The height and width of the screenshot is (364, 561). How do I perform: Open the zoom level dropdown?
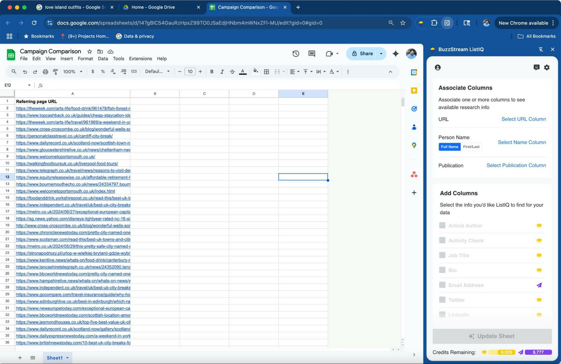[70, 71]
